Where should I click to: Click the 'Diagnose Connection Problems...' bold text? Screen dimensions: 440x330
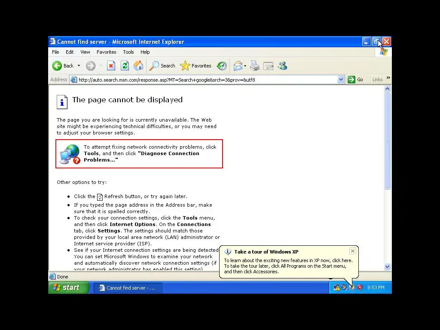[141, 156]
